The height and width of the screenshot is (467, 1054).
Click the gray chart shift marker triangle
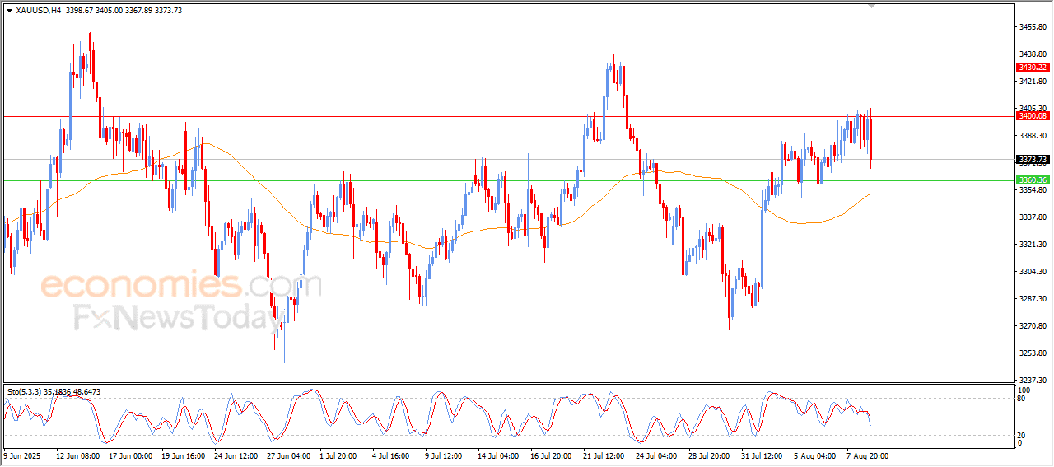pos(871,6)
